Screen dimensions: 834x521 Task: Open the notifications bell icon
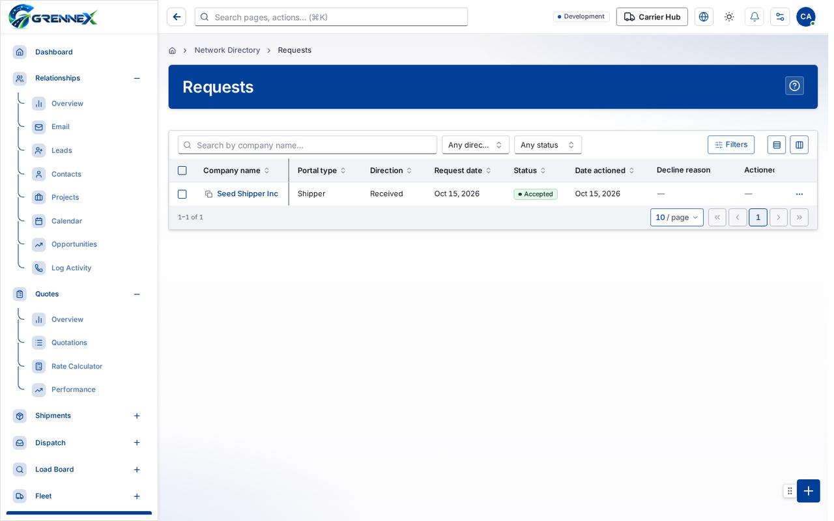[x=755, y=17]
